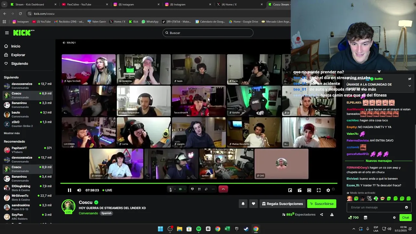Open system volume from tray speaker icon

[389, 229]
